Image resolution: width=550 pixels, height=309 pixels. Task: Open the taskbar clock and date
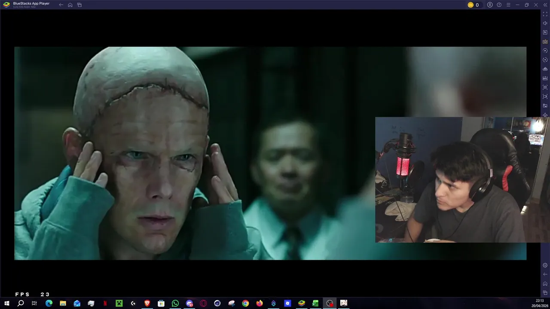(540, 303)
